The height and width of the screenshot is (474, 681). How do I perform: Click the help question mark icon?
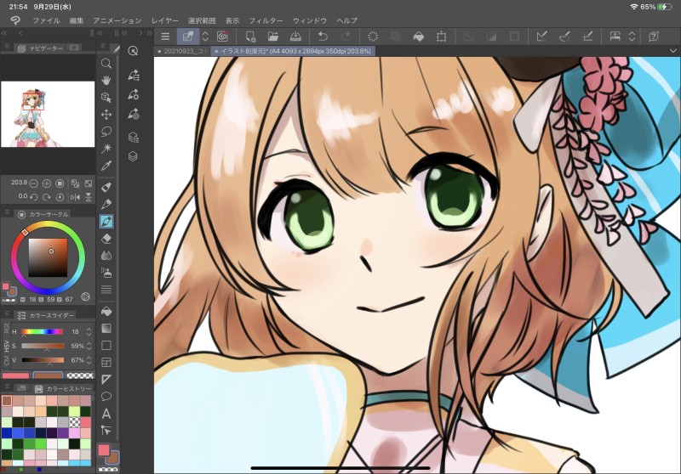tap(654, 37)
